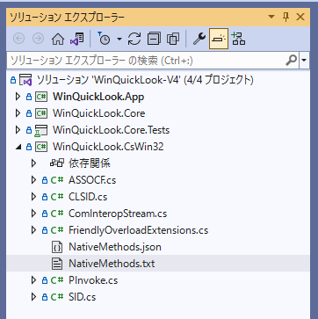The image size is (318, 319).
Task: Expand the ComInteropStream.cs node
Action: click(33, 214)
